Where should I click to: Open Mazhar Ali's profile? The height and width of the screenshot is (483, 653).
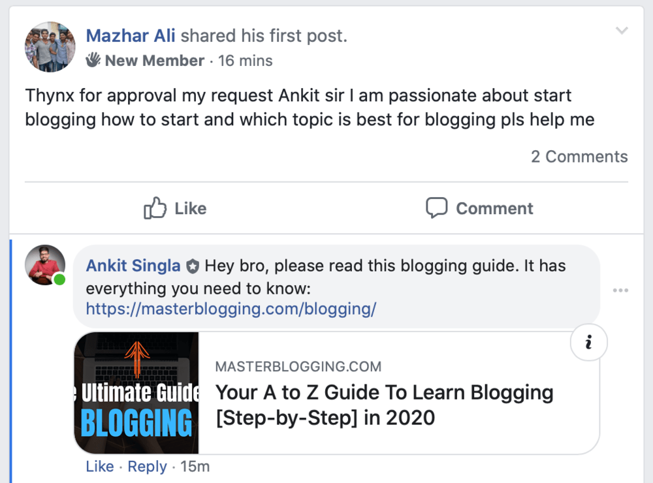pyautogui.click(x=130, y=36)
